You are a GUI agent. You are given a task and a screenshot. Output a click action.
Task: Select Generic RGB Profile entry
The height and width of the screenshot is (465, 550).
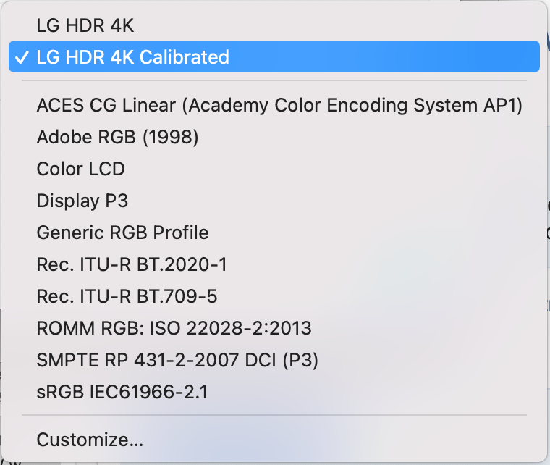122,232
